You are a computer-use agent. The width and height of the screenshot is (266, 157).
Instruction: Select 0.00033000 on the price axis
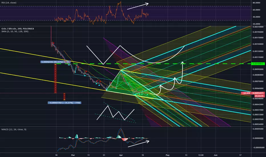(258, 114)
